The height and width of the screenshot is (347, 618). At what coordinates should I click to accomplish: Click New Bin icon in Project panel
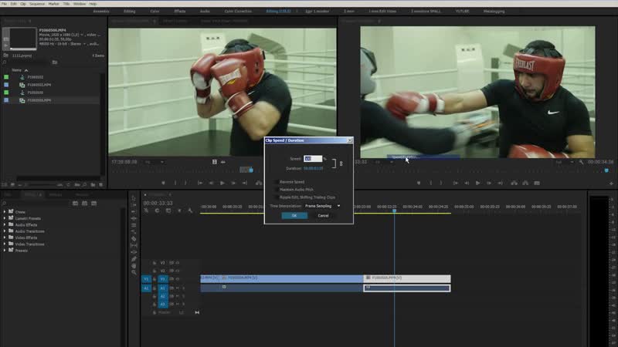(93, 184)
